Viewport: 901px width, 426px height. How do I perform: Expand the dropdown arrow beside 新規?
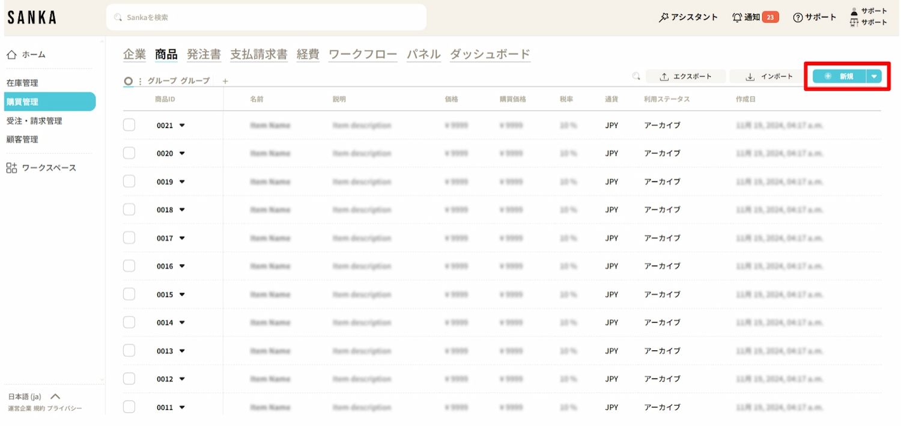click(874, 76)
